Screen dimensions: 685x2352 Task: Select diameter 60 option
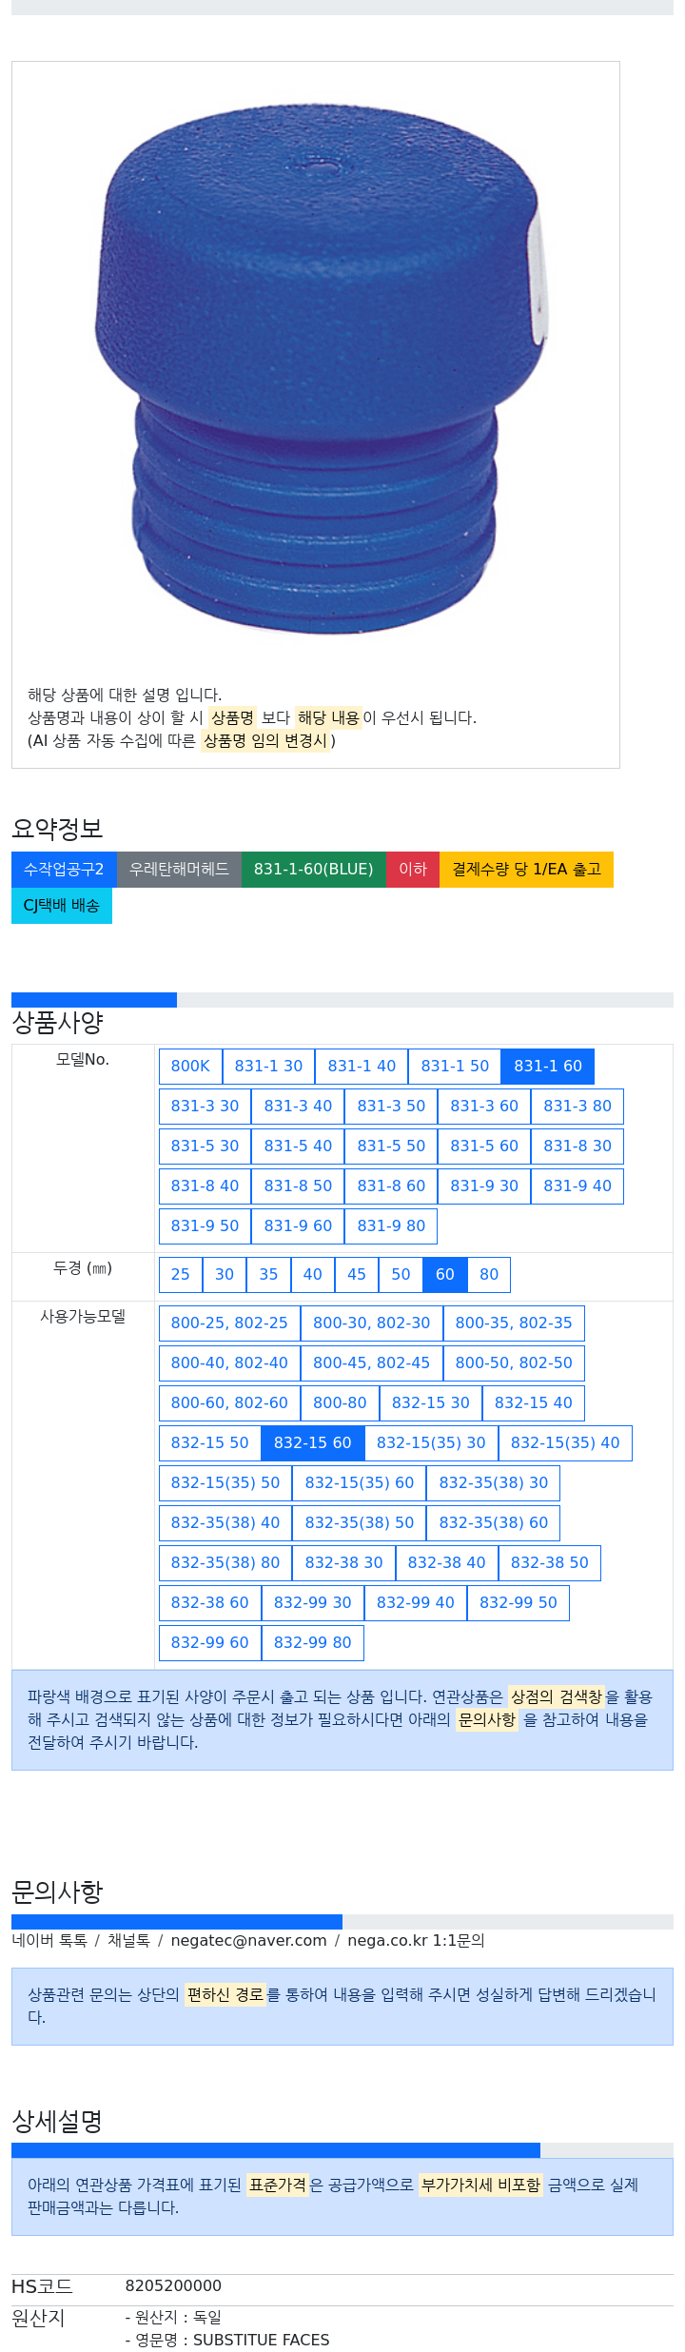click(444, 1275)
